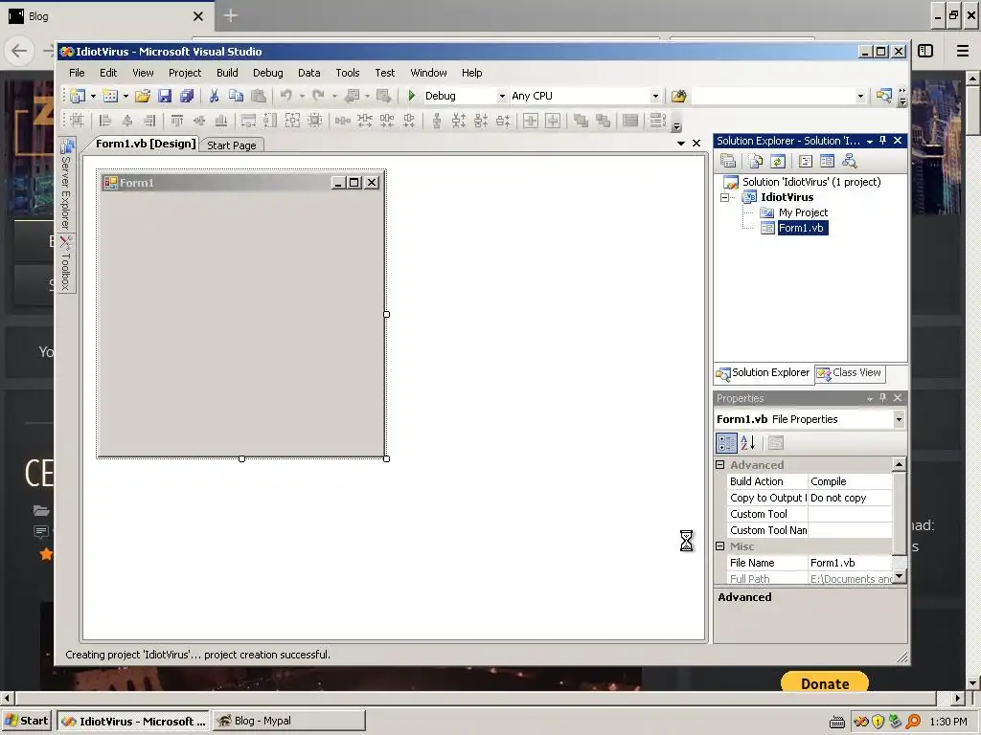Switch to Blog - Mypal taskbar button
981x735 pixels.
point(288,721)
